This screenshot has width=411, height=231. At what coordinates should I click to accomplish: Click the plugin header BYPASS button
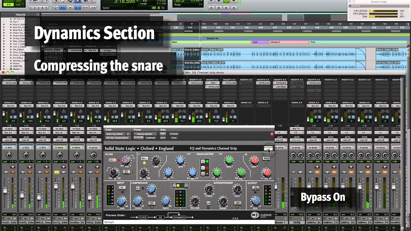coord(174,134)
